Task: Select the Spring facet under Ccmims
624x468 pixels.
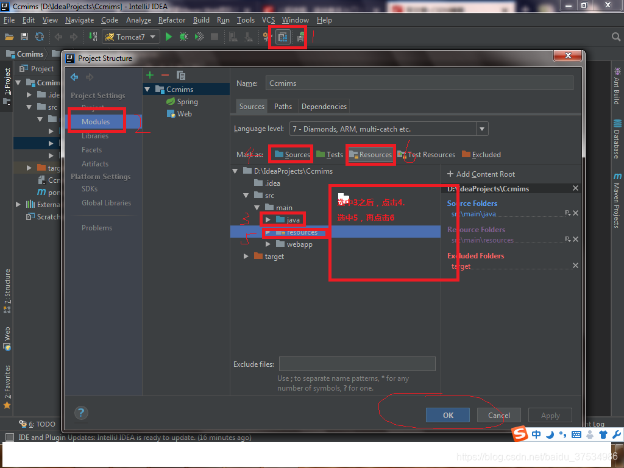Action: 182,102
